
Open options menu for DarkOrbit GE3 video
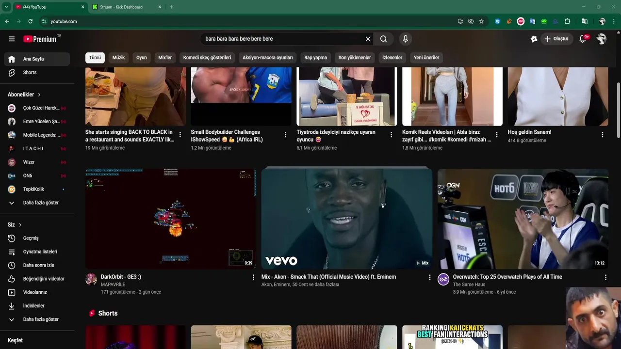pos(253,278)
